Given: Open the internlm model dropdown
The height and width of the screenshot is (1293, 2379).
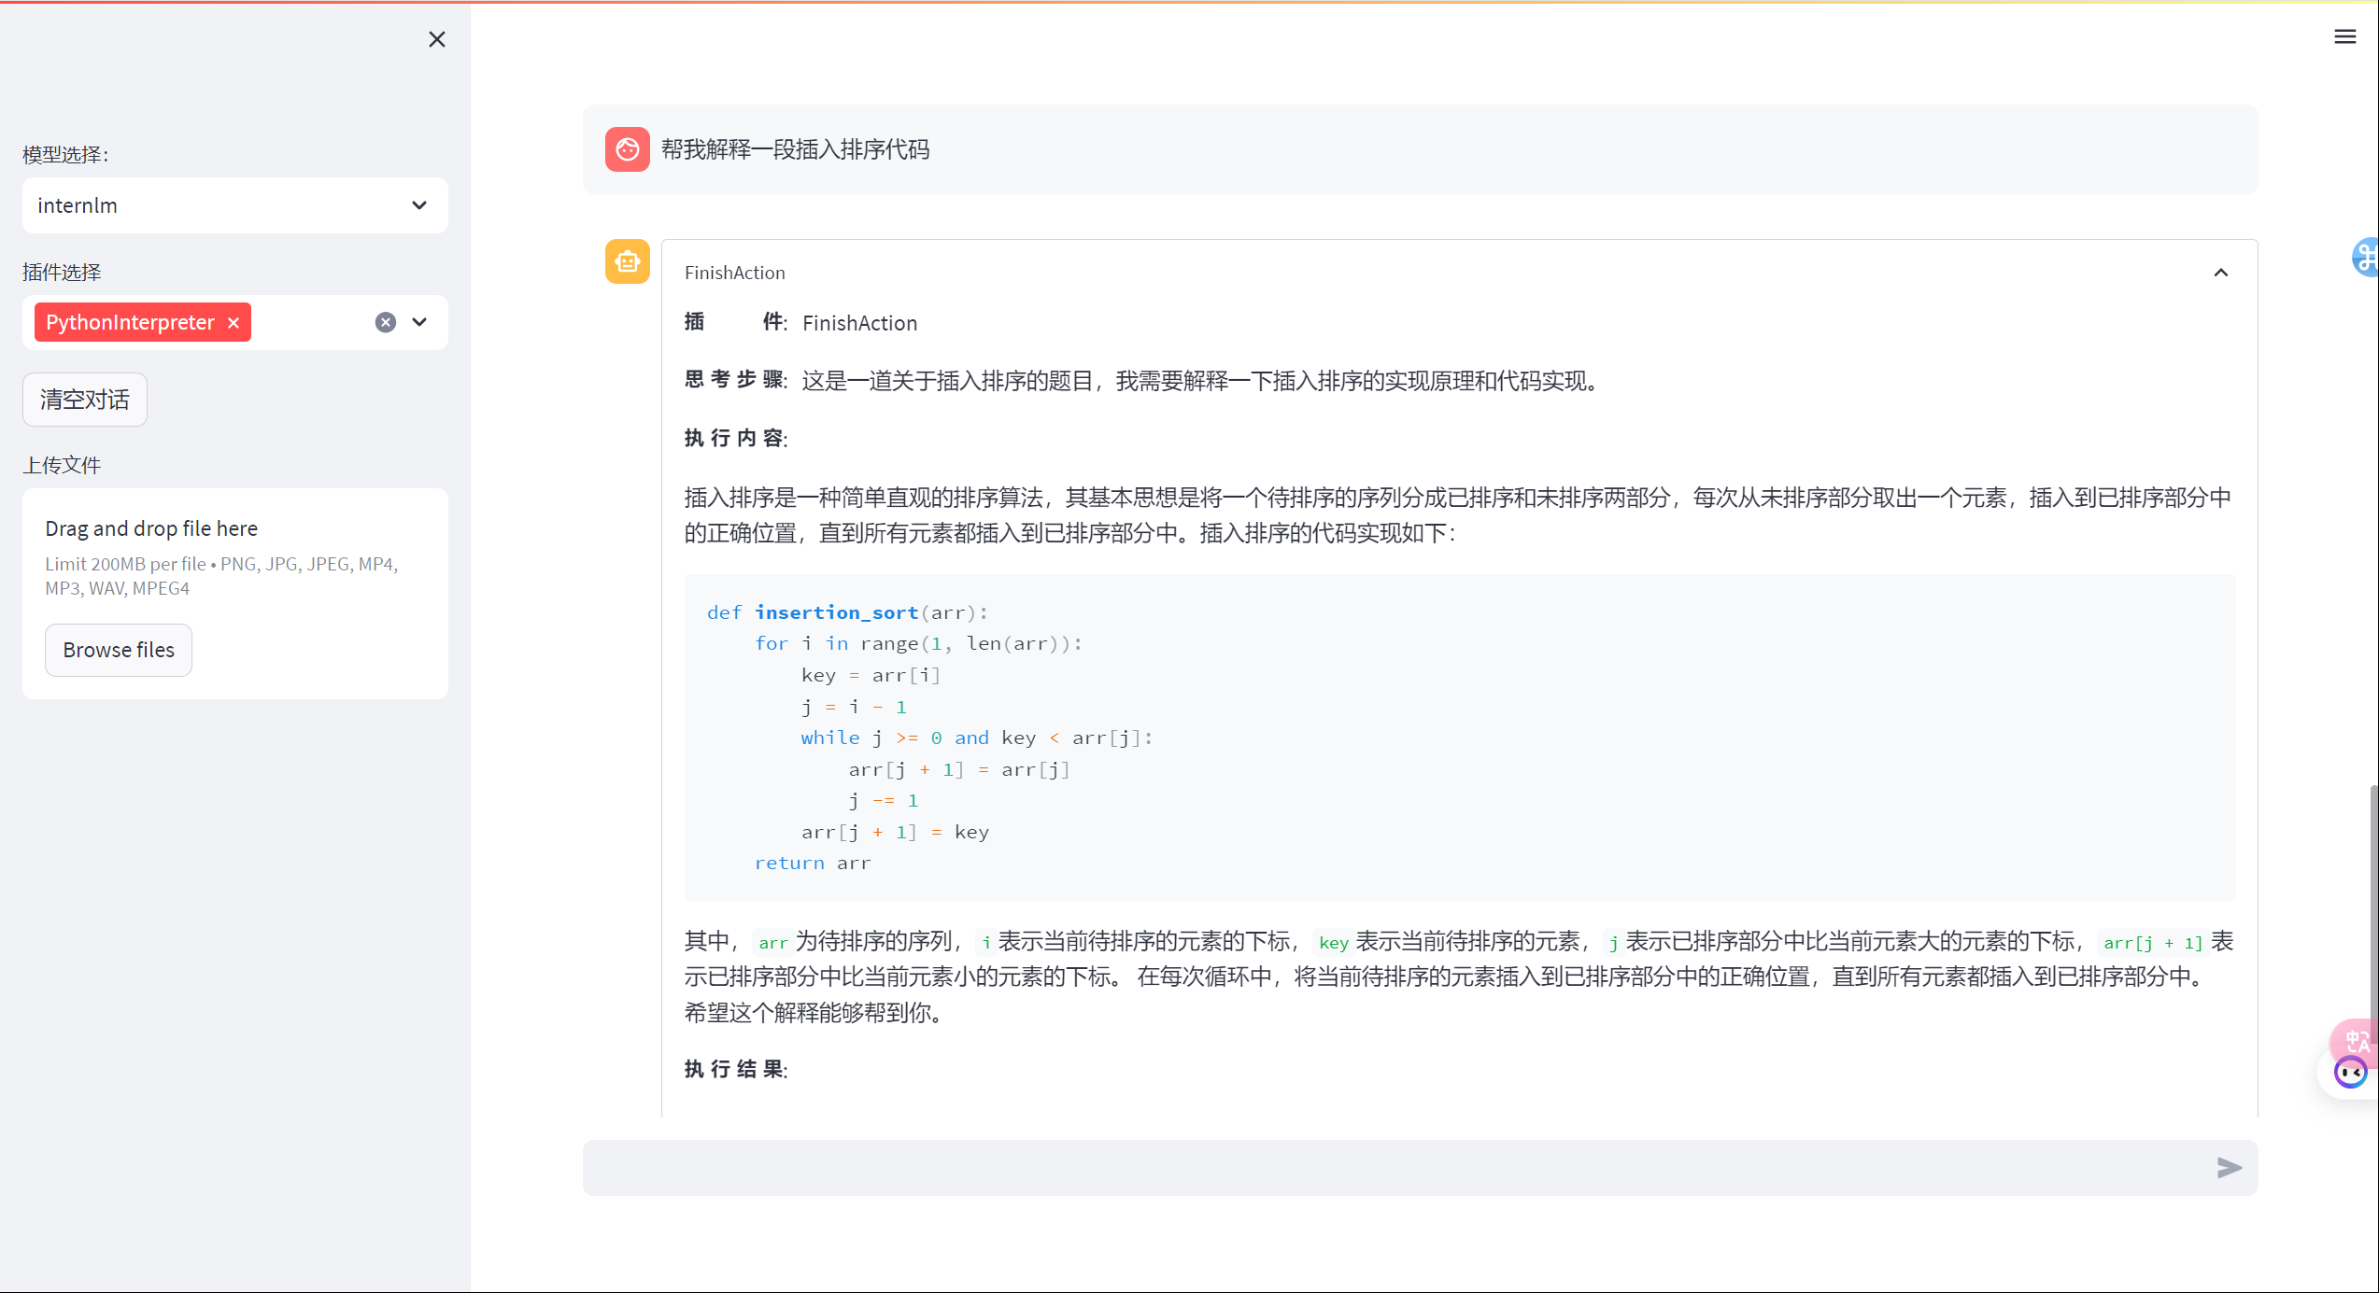Looking at the screenshot, I should 235,205.
